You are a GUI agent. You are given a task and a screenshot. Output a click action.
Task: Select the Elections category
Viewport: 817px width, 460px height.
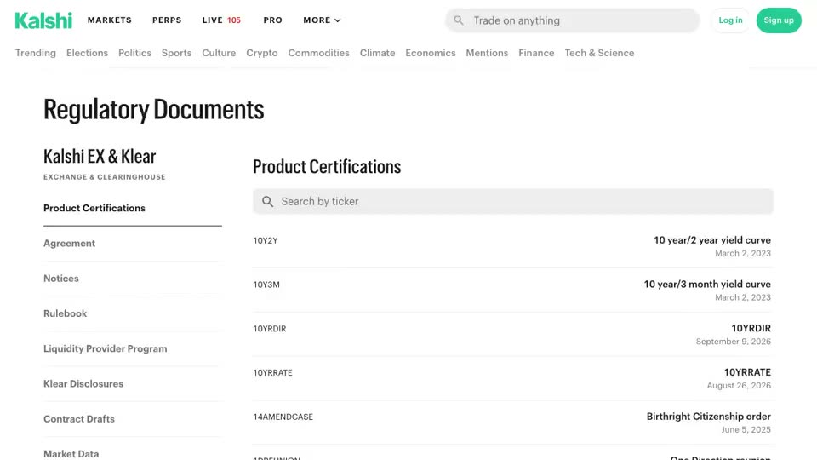(x=87, y=53)
